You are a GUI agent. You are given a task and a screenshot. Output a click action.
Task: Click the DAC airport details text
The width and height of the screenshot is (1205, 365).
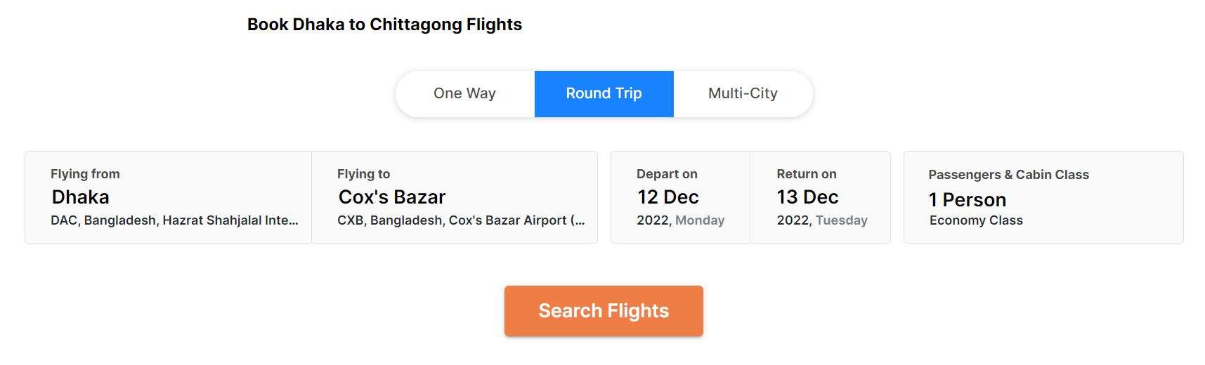pyautogui.click(x=174, y=220)
